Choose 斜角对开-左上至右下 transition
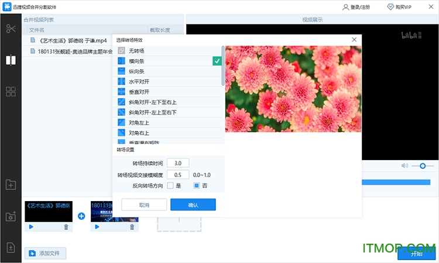 (167, 112)
